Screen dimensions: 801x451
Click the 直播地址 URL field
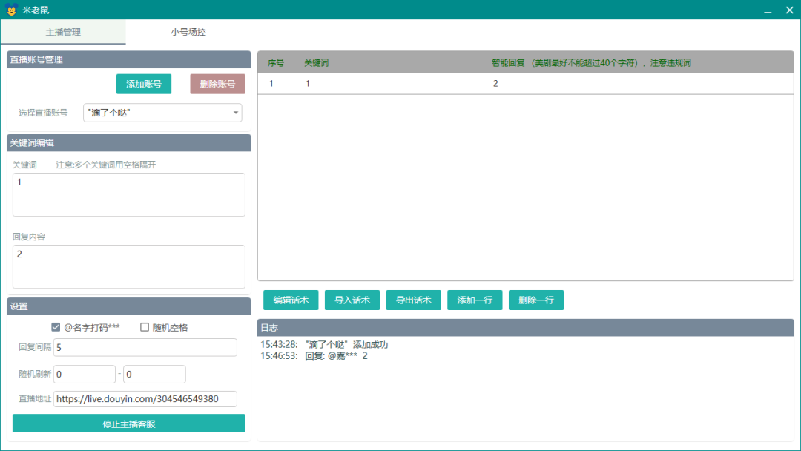point(145,399)
